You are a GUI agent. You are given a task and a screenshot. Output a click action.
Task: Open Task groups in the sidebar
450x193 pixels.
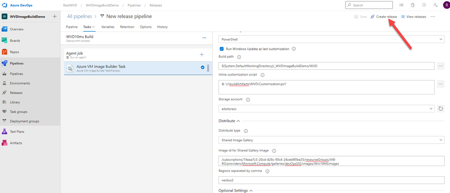point(18,112)
